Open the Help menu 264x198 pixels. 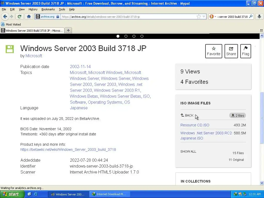[72, 9]
